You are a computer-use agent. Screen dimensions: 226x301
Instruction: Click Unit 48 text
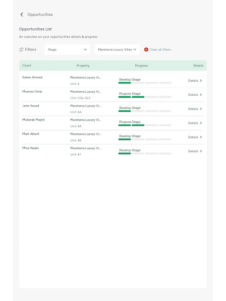(76, 141)
